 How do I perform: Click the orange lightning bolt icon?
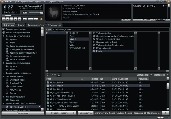pyautogui.click(x=41, y=19)
